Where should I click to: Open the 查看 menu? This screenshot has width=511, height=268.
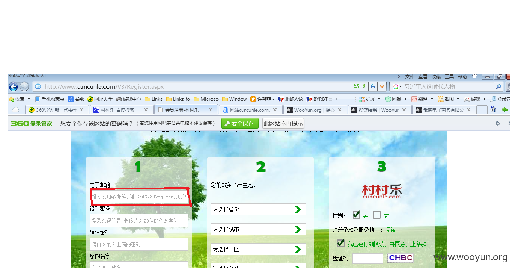(x=423, y=76)
